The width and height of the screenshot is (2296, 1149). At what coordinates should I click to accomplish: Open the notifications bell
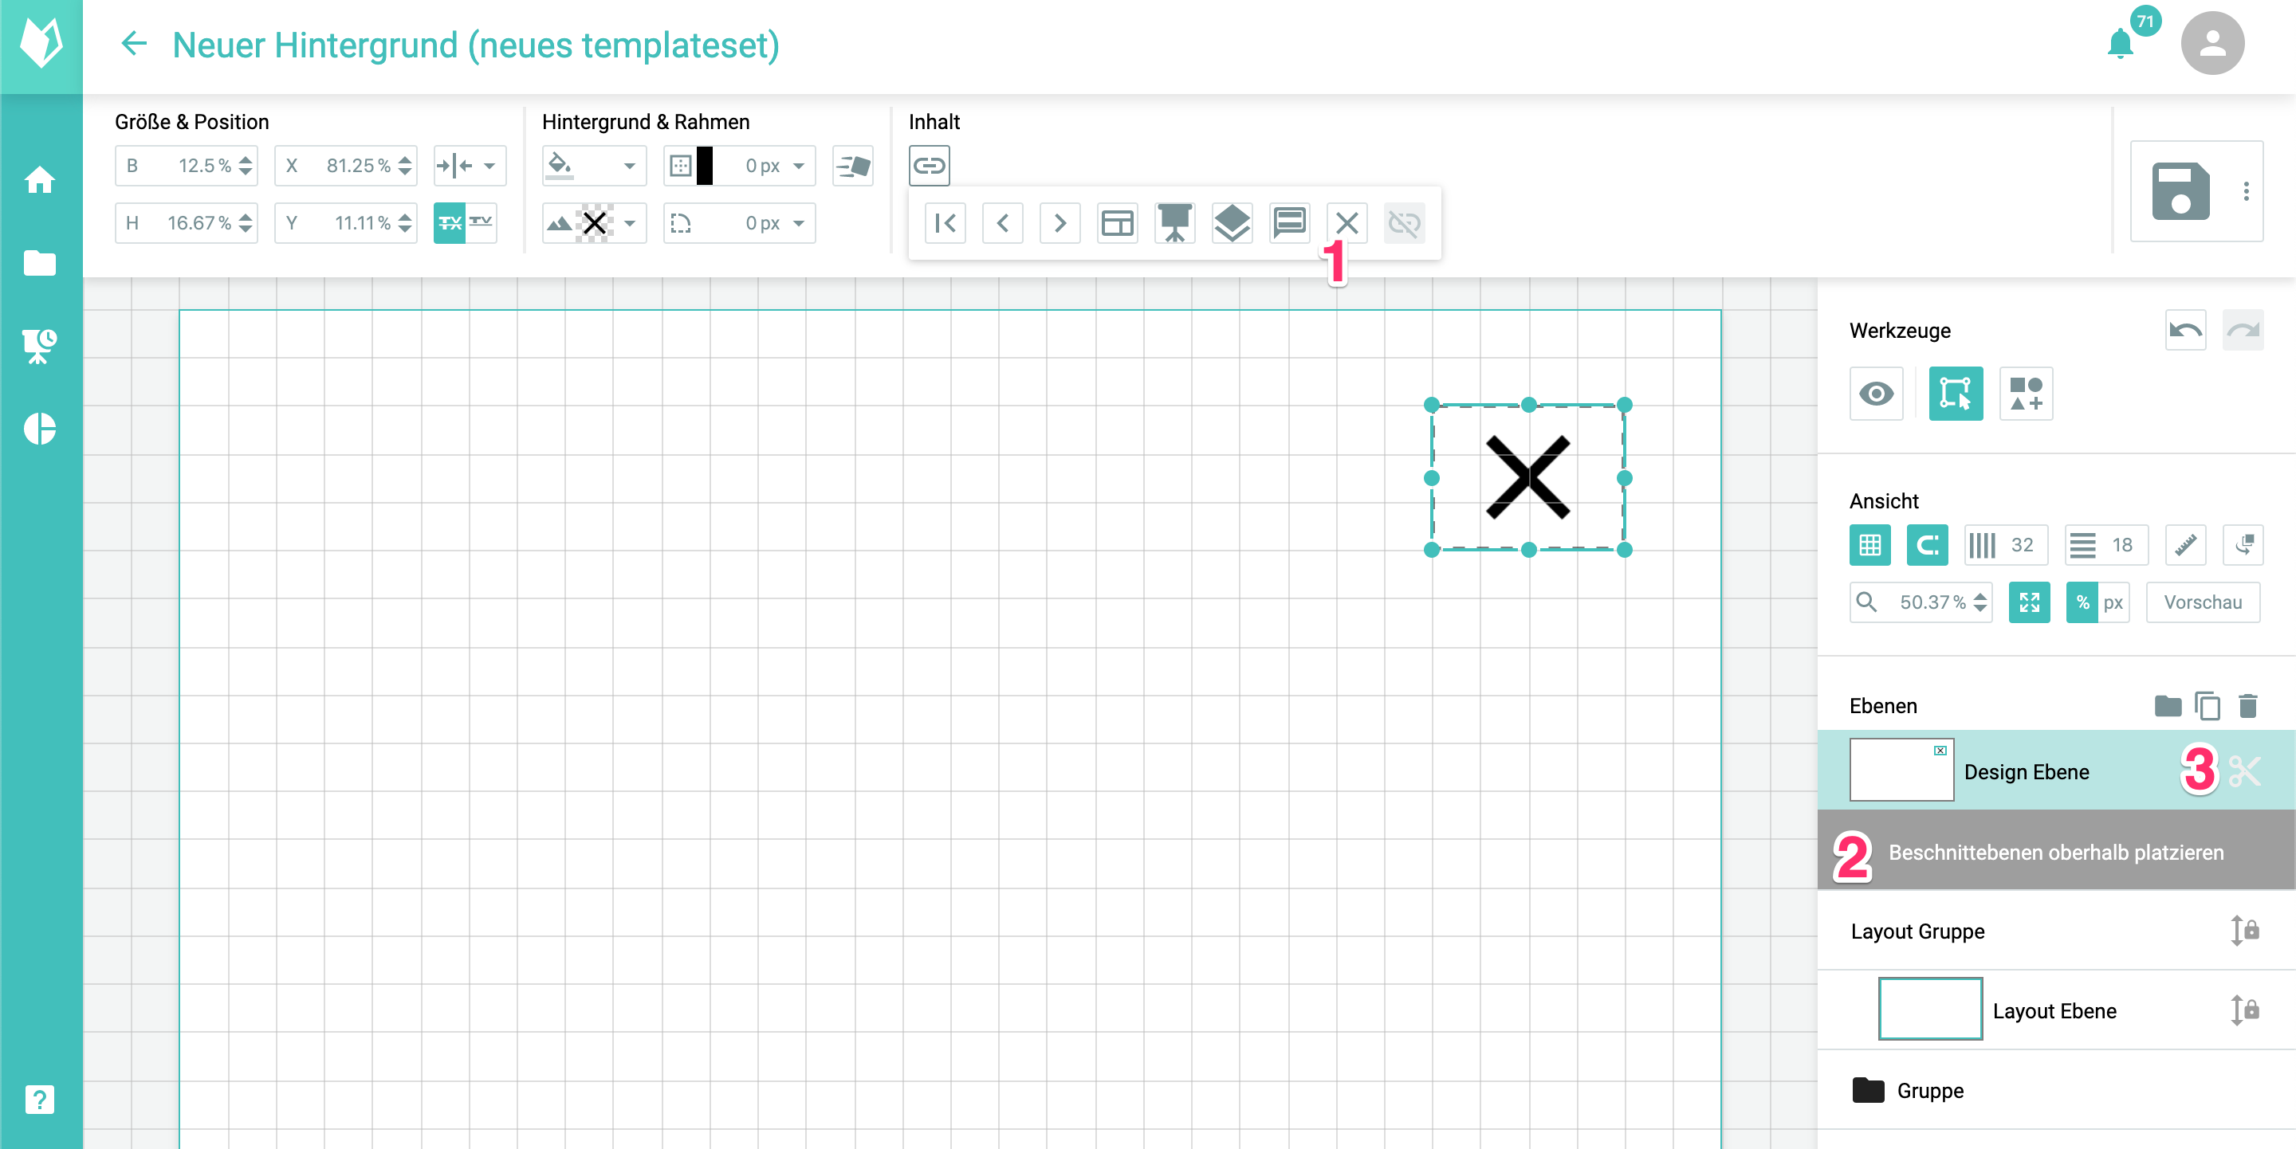(2121, 44)
